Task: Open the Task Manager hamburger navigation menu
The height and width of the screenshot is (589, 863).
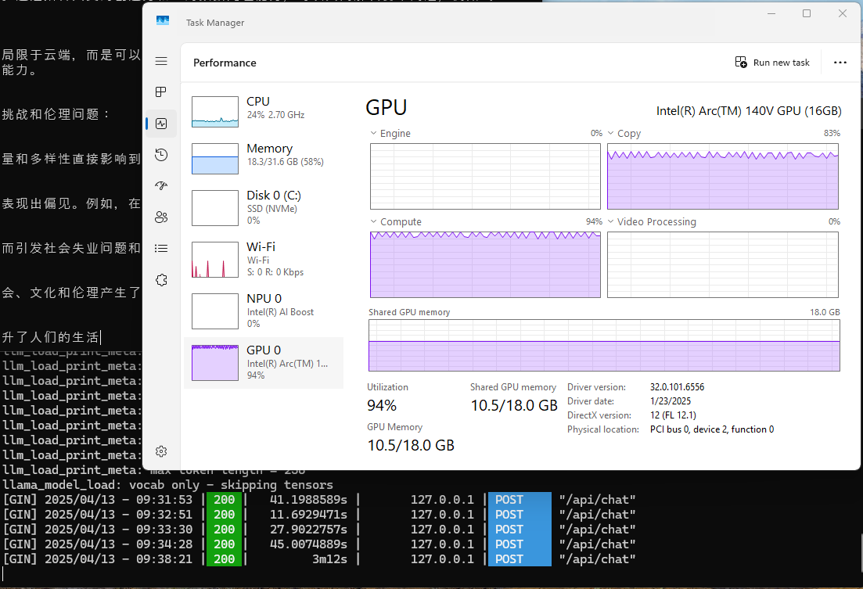Action: pyautogui.click(x=161, y=61)
